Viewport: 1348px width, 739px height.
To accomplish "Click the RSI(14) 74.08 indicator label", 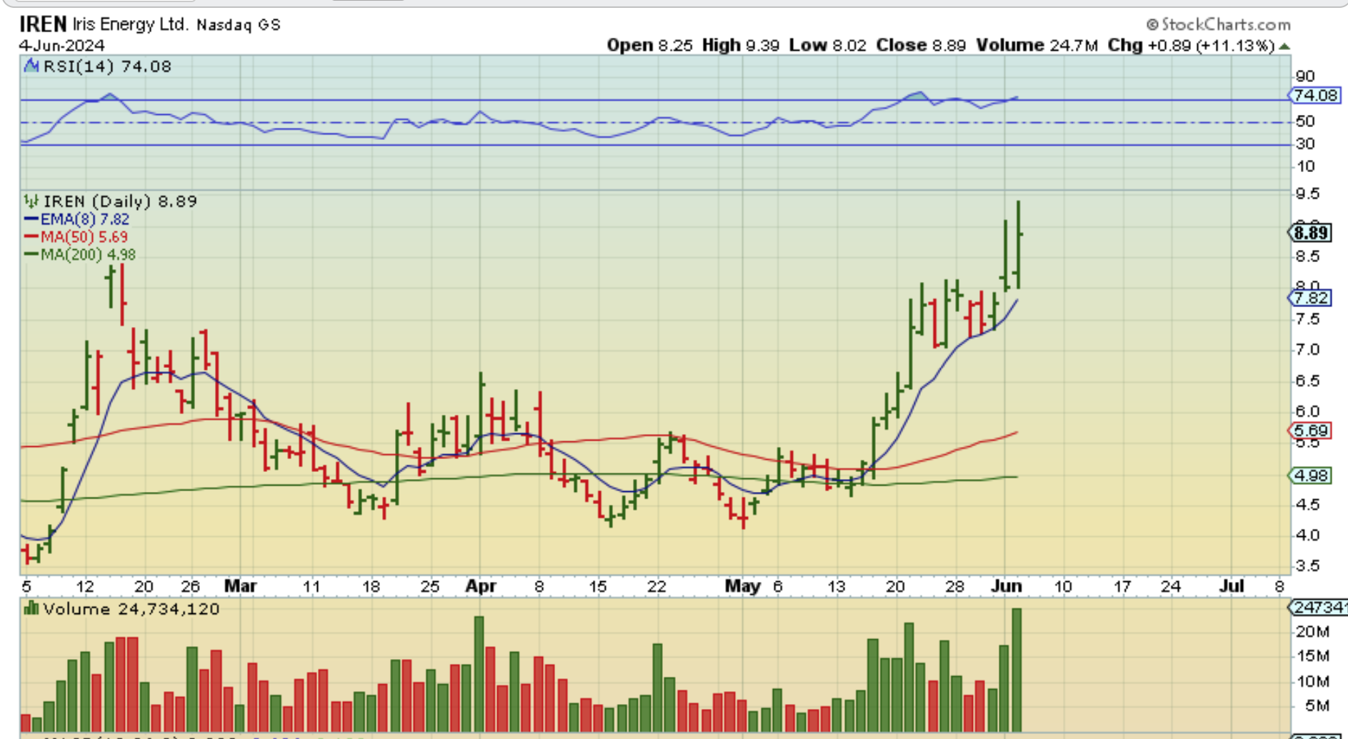I will pos(107,66).
